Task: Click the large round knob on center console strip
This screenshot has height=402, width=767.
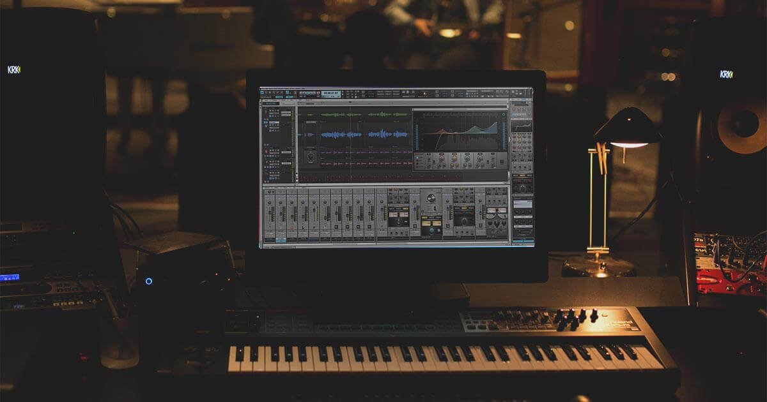Action: point(431,198)
